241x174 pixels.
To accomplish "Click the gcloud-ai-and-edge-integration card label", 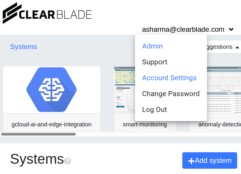I will pos(51,124).
